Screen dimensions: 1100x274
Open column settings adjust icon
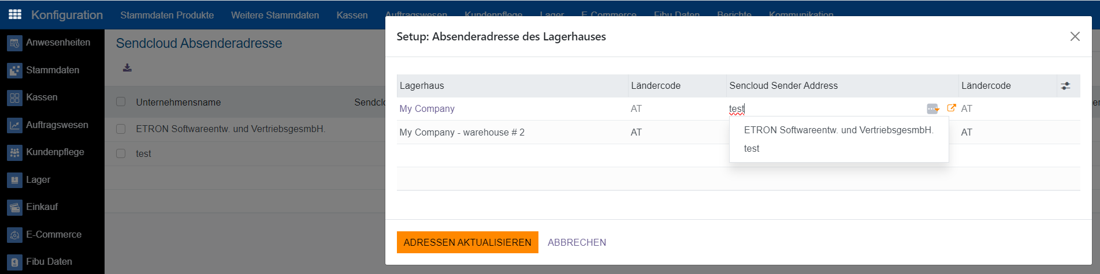point(1065,86)
